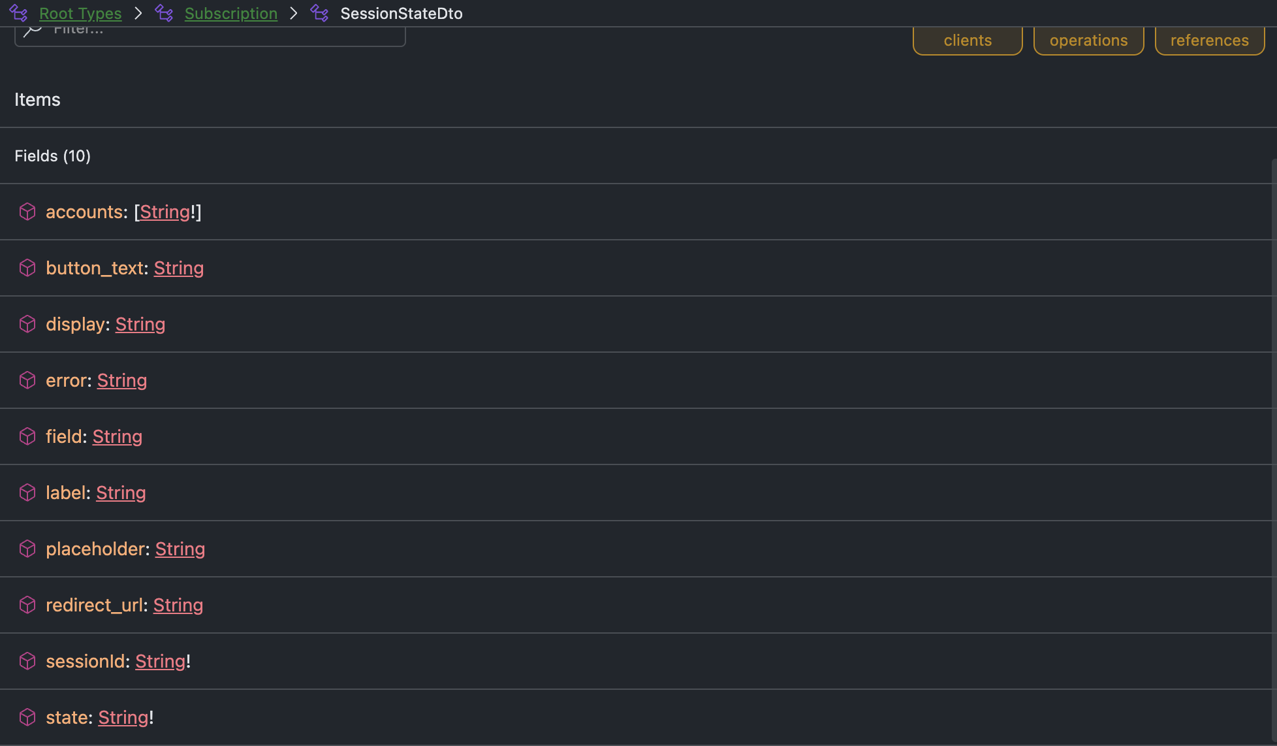Click the cube icon next to error field
This screenshot has height=746, width=1277.
27,380
